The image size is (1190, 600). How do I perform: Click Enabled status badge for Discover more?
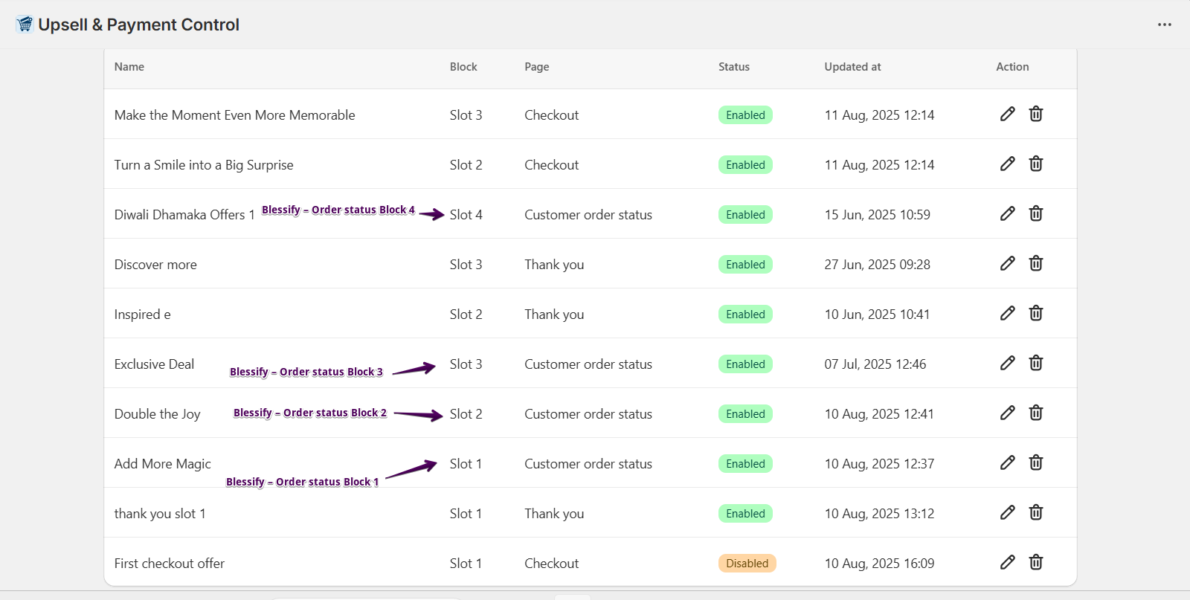tap(745, 265)
